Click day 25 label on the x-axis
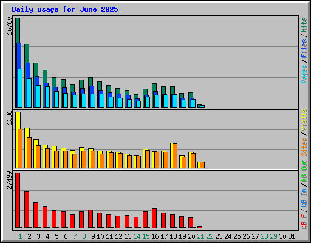 [x=237, y=236]
